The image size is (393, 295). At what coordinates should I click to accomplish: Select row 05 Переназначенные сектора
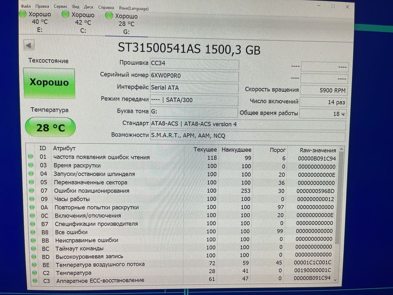(182, 182)
